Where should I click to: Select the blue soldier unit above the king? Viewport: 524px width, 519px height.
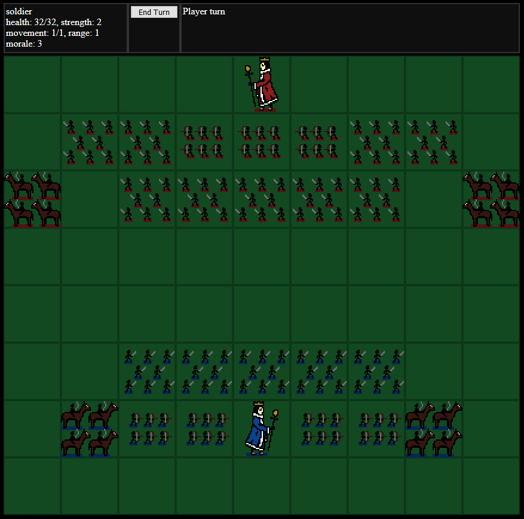262,371
